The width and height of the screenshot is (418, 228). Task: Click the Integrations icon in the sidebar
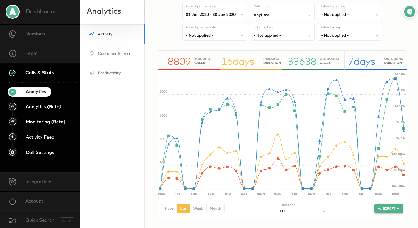click(13, 182)
